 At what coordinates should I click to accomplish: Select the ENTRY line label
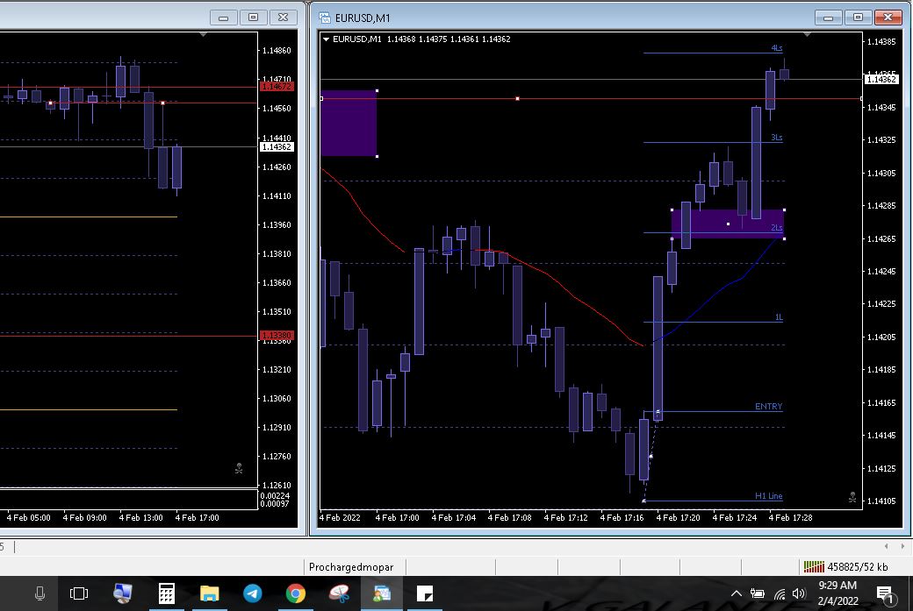pos(768,407)
